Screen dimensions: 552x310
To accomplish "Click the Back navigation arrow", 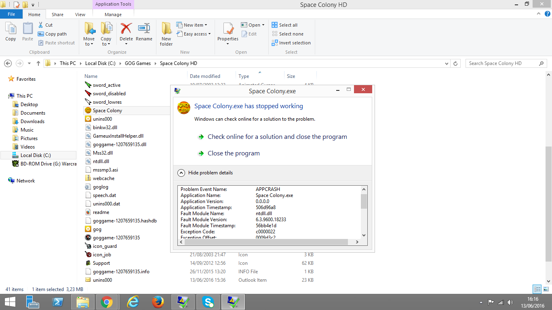I will [8, 63].
